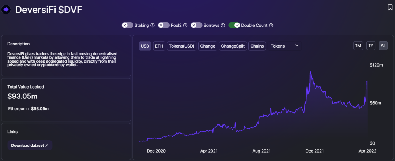Disable the Double Count toggle
The width and height of the screenshot is (395, 161).
[234, 25]
